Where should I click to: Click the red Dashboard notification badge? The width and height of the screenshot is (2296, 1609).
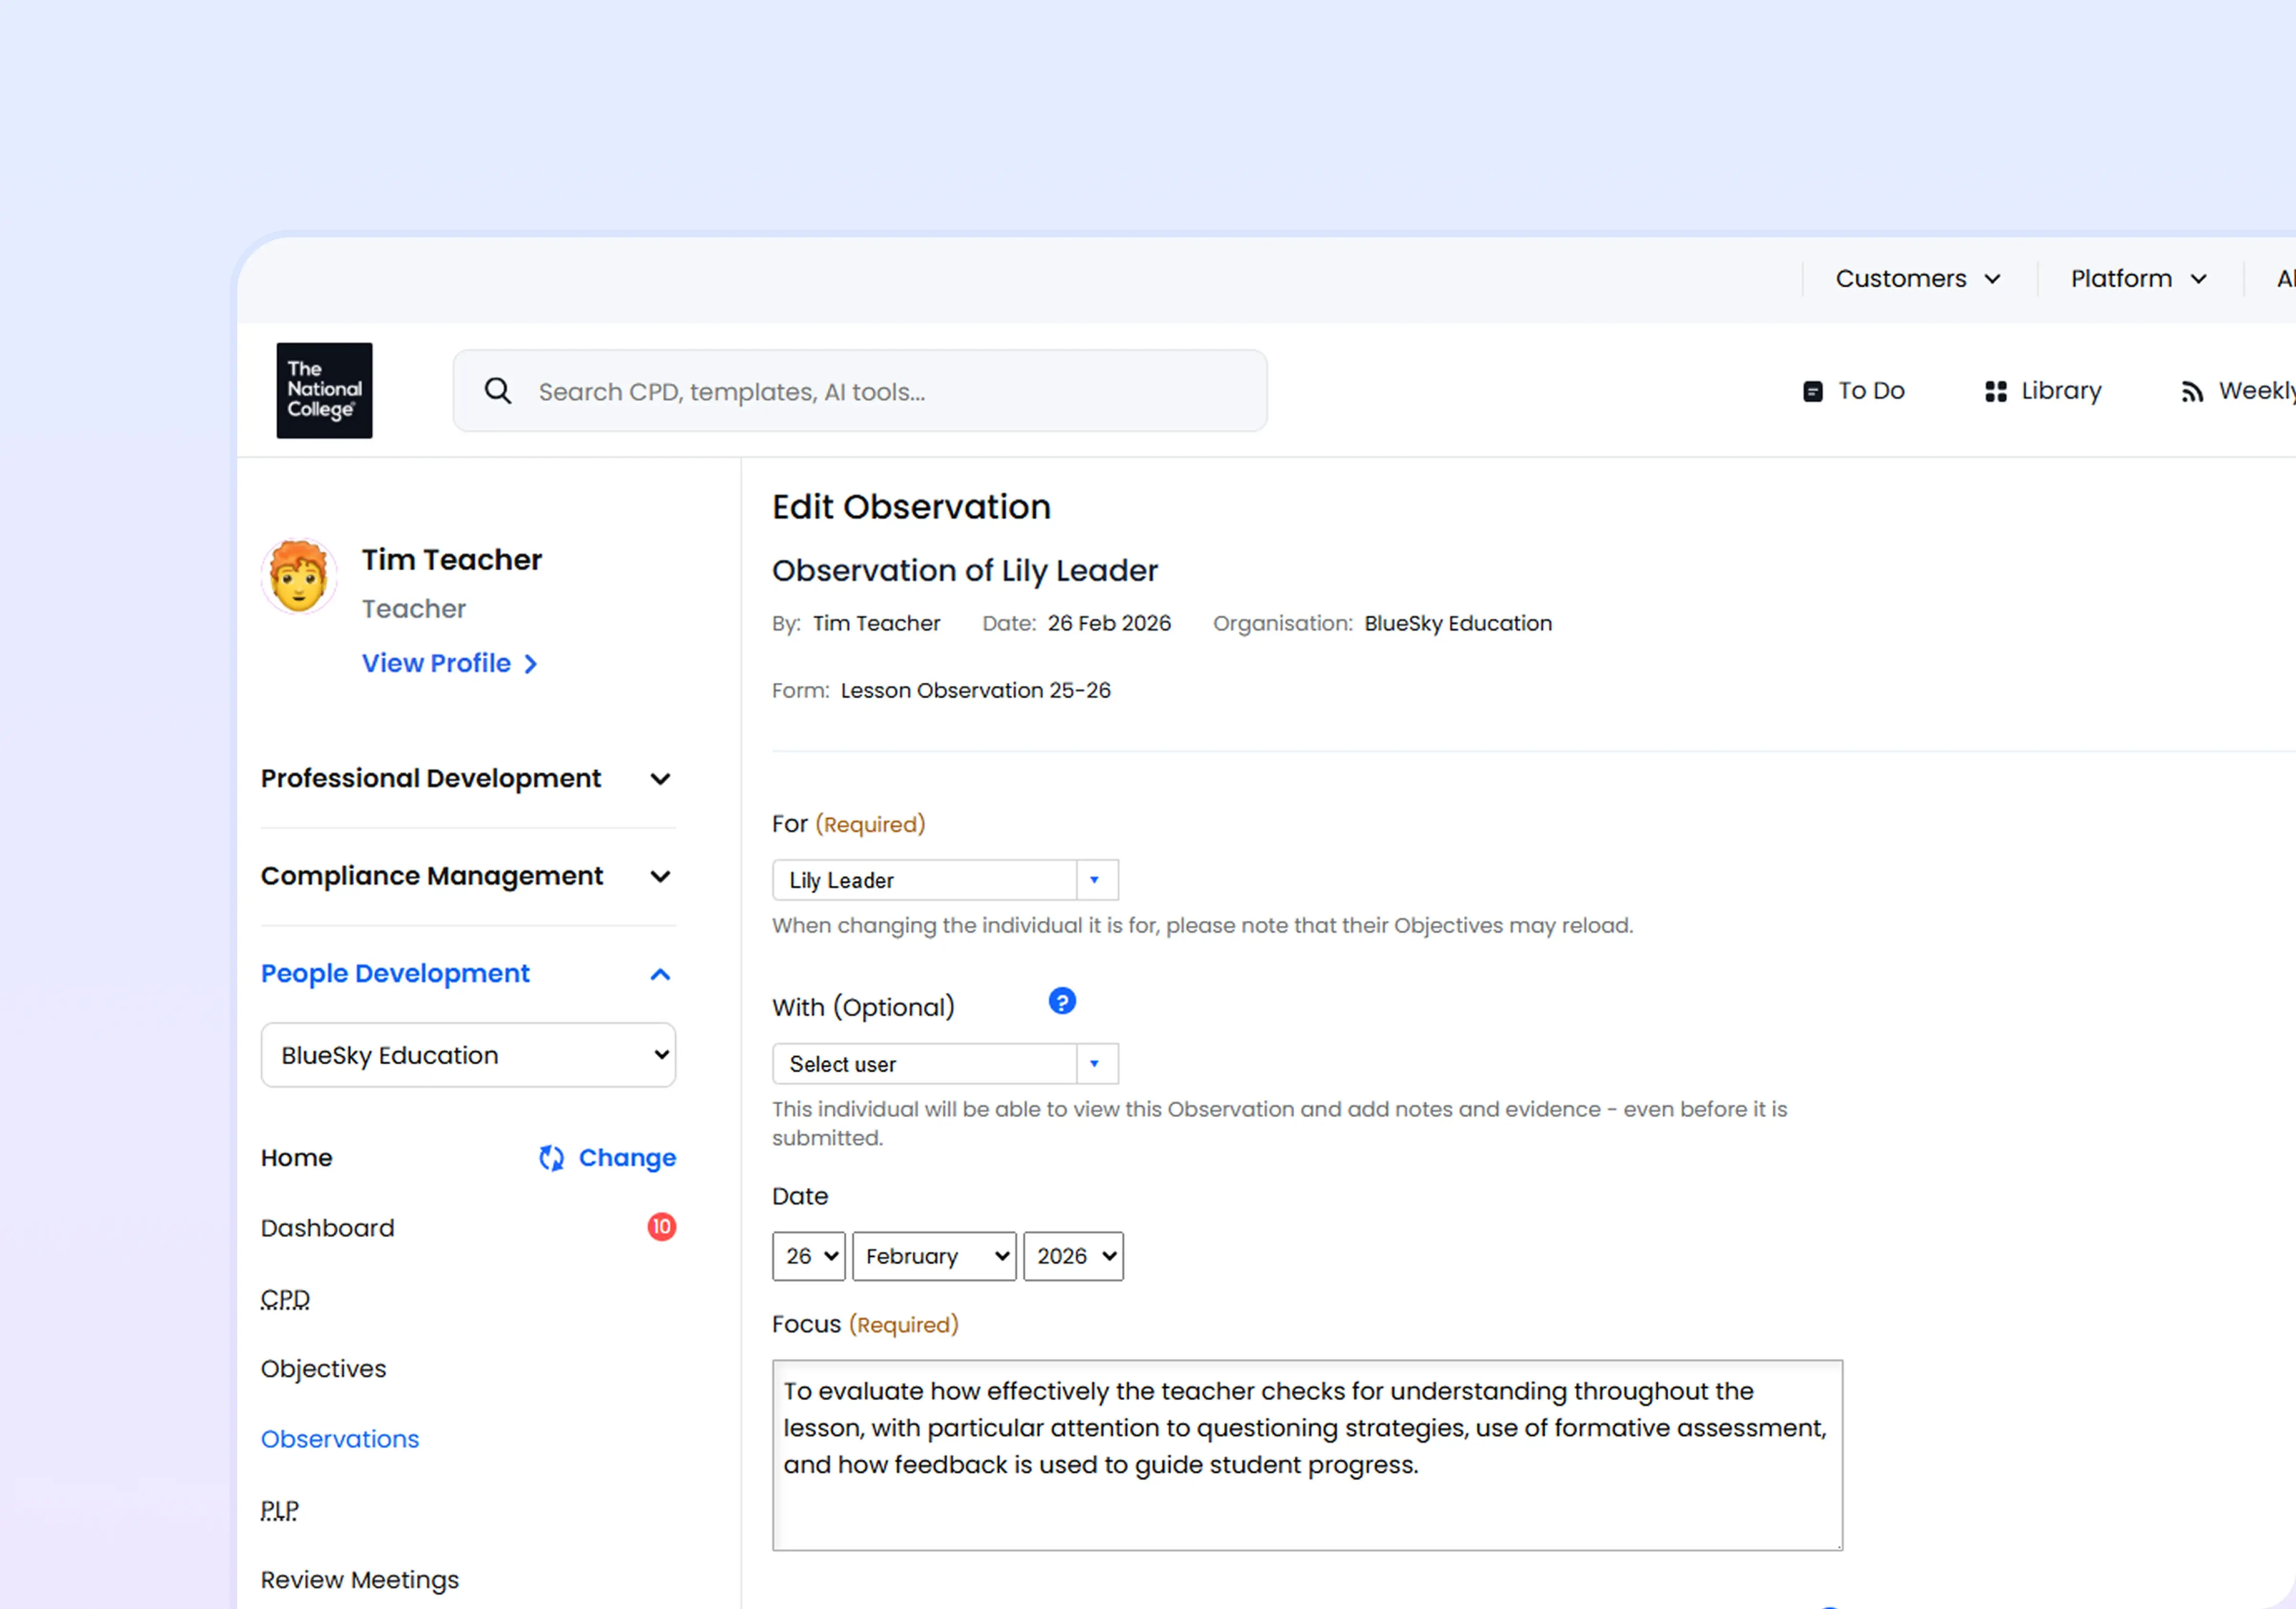[661, 1226]
